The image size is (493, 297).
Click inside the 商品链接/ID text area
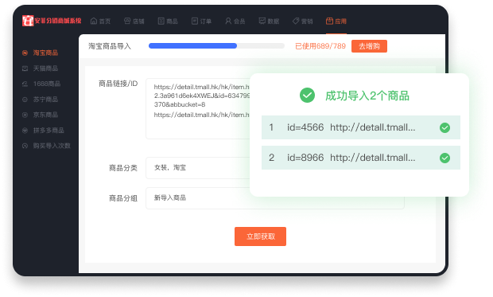(x=198, y=108)
